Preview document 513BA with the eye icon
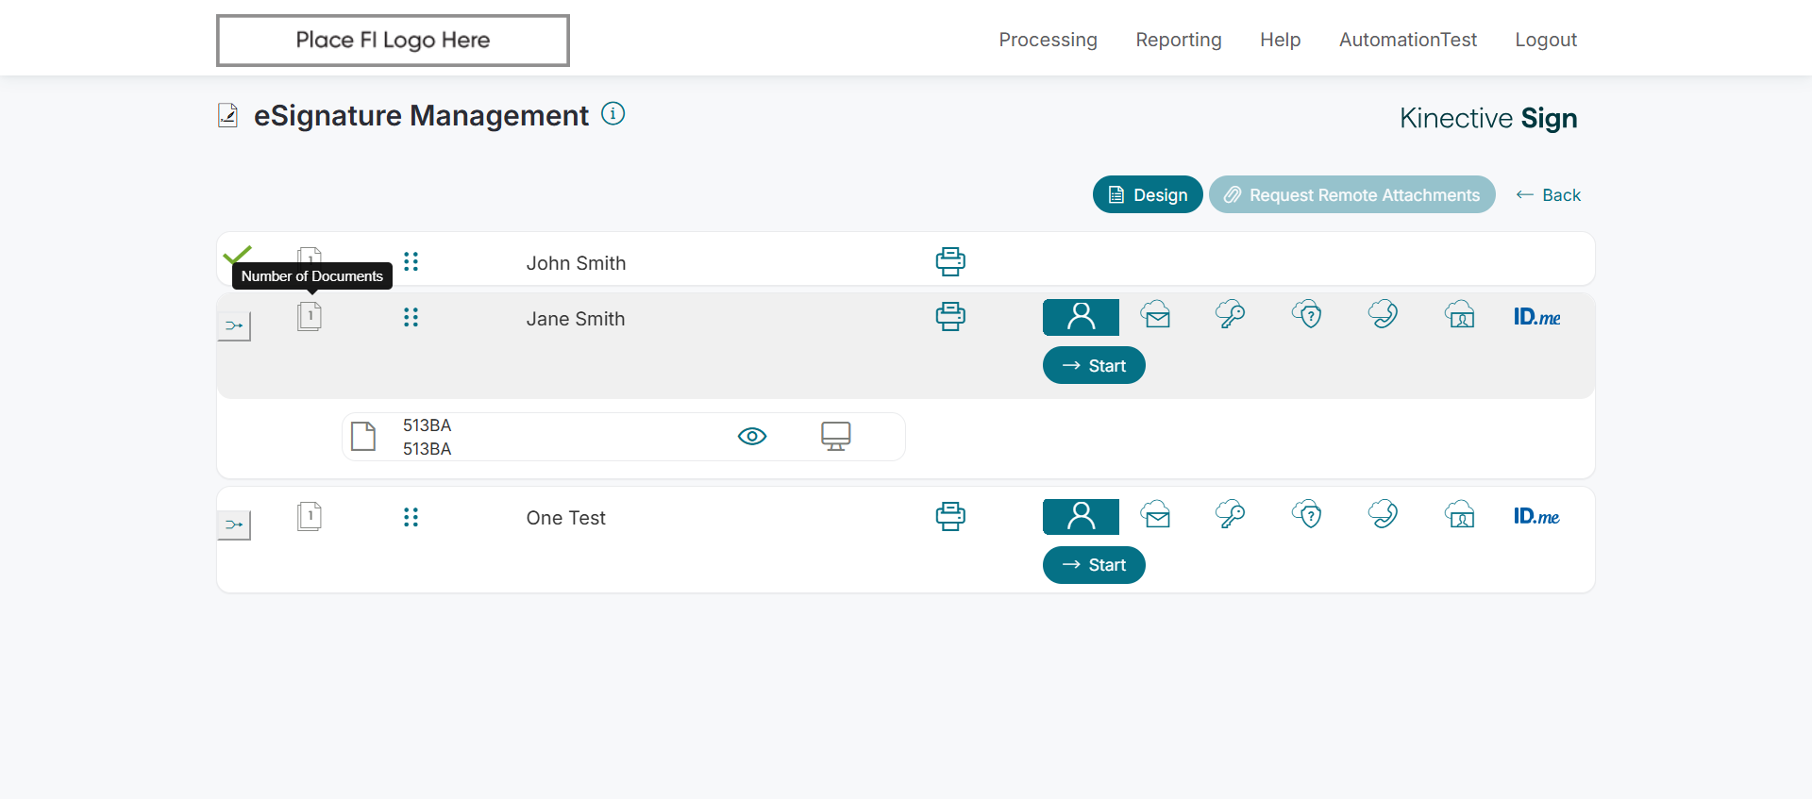 [752, 436]
